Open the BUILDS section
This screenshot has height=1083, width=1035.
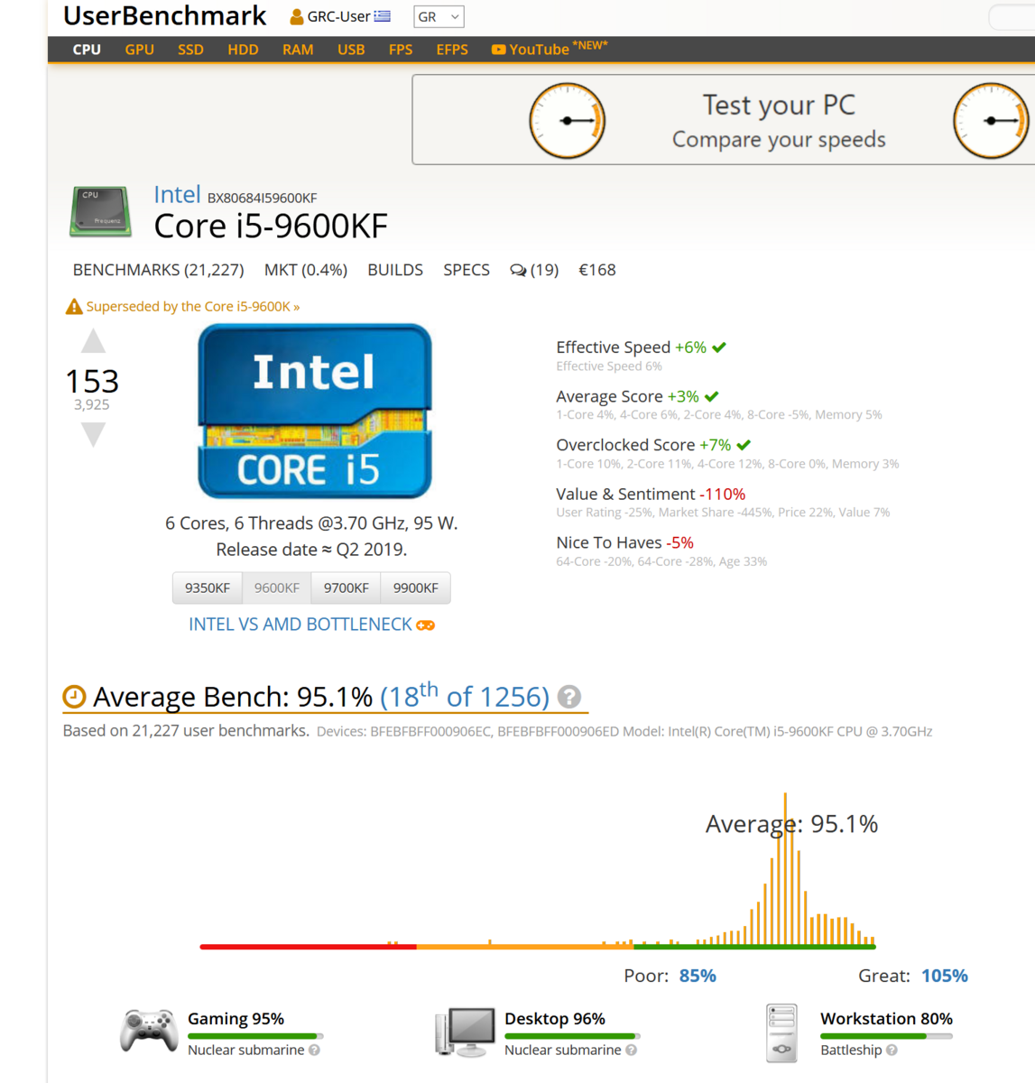[395, 270]
